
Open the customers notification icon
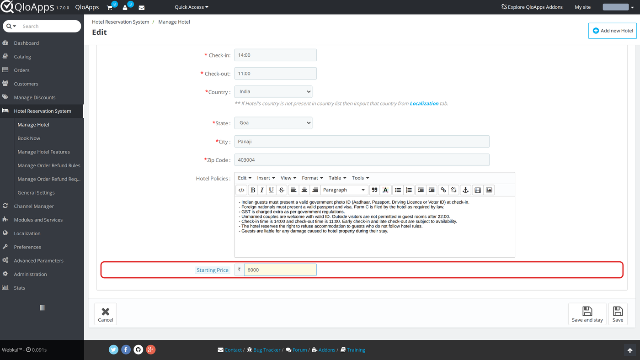(x=125, y=7)
